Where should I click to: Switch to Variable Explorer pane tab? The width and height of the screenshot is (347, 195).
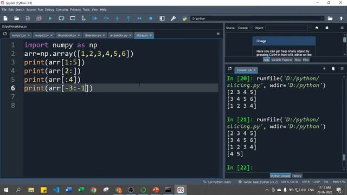tap(282, 60)
